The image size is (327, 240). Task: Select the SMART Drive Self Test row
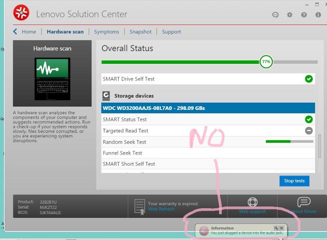coord(208,79)
